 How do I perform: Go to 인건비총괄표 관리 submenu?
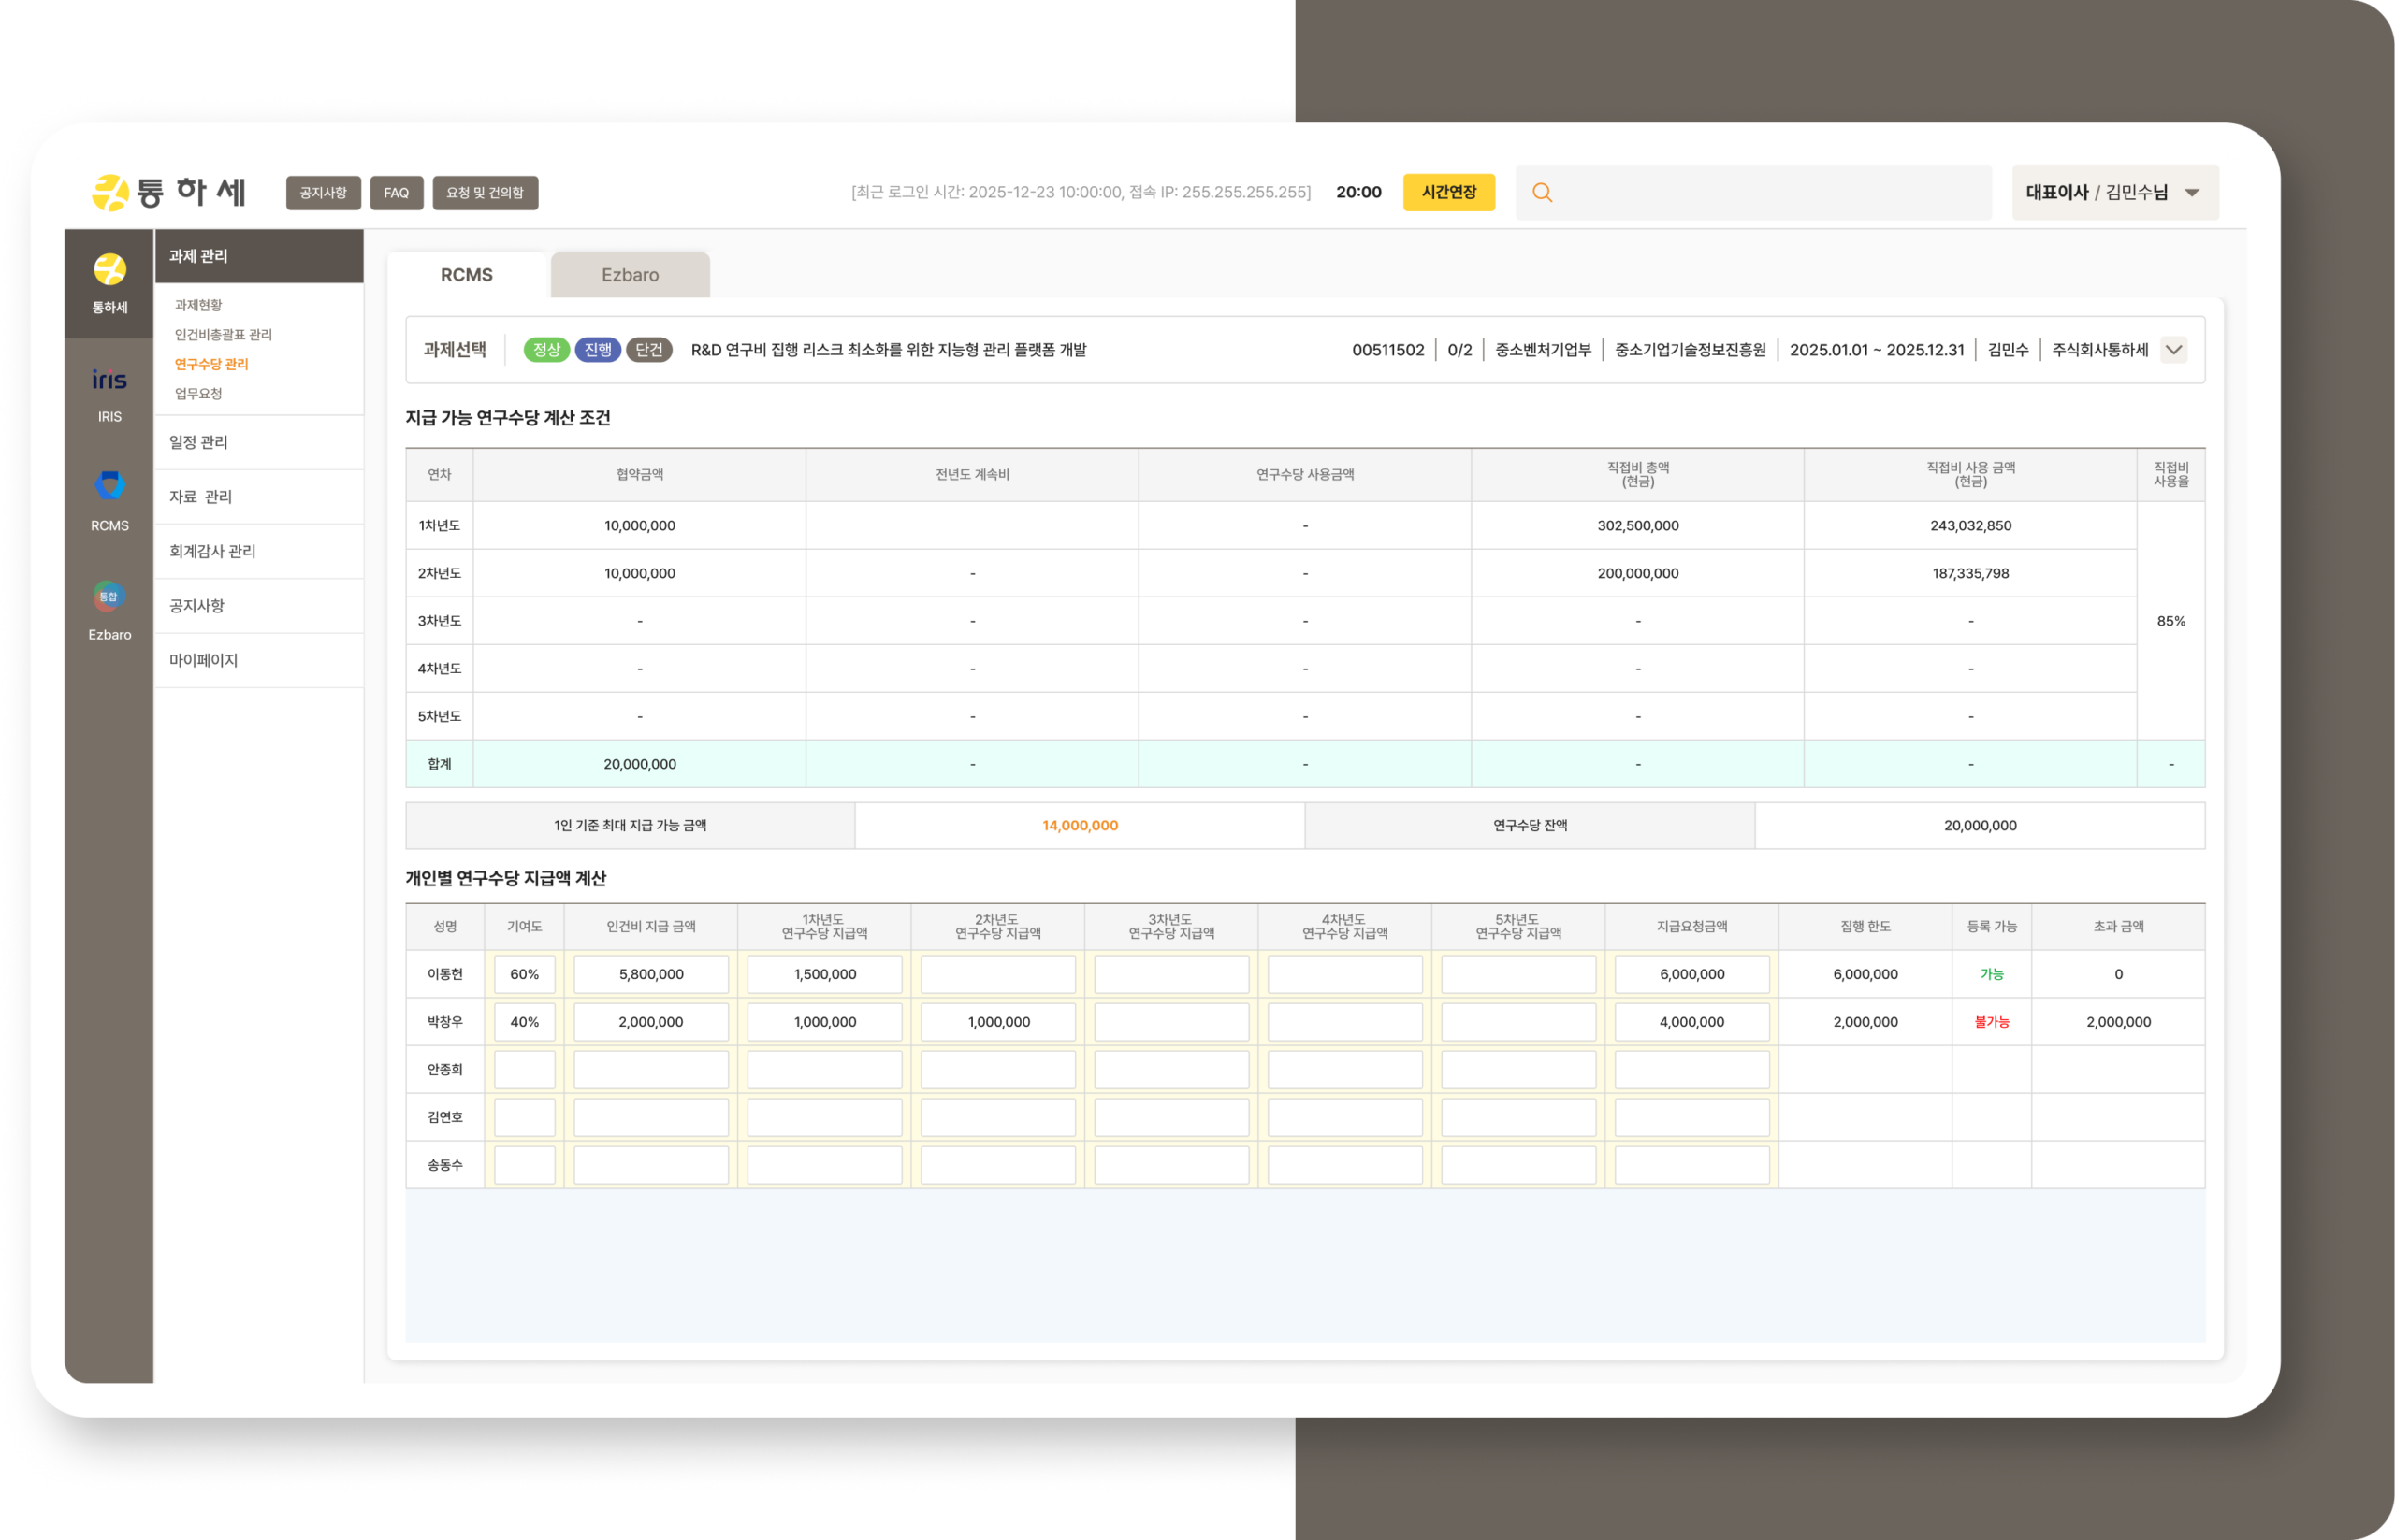click(223, 334)
